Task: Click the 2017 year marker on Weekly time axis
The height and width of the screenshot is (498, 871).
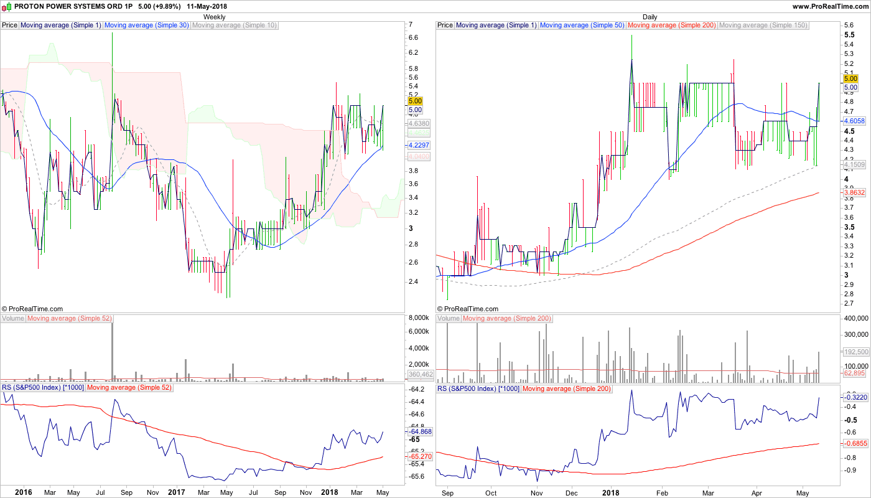Action: (177, 492)
